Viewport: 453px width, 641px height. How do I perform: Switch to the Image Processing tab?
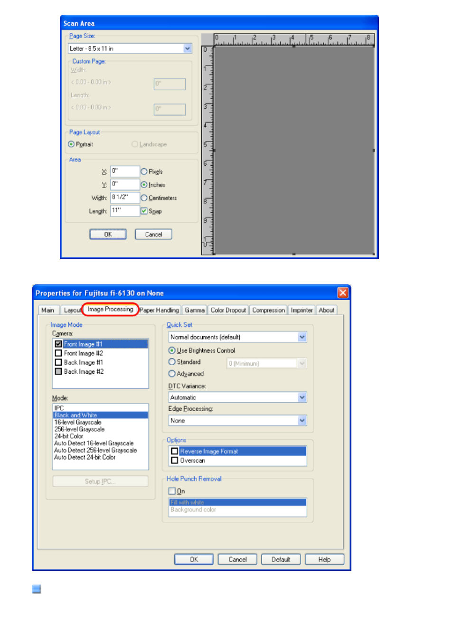point(110,309)
